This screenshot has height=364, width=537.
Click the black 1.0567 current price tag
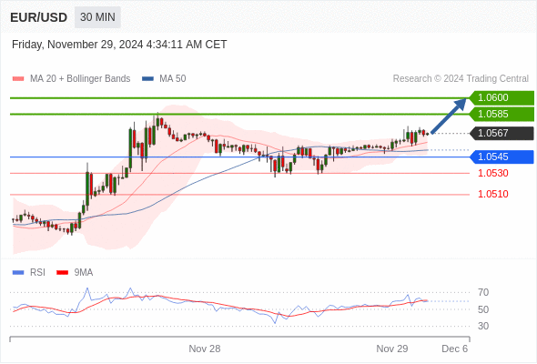pyautogui.click(x=502, y=133)
